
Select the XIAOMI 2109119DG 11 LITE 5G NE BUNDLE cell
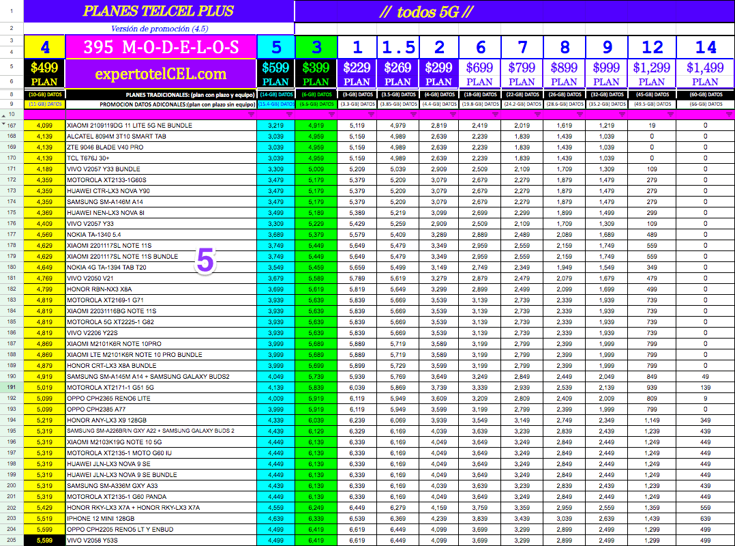point(161,126)
